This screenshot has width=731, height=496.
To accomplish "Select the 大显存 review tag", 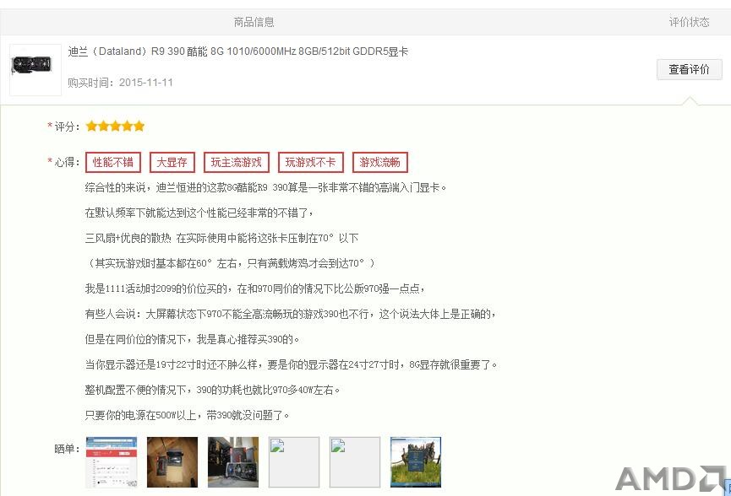I will pos(172,163).
